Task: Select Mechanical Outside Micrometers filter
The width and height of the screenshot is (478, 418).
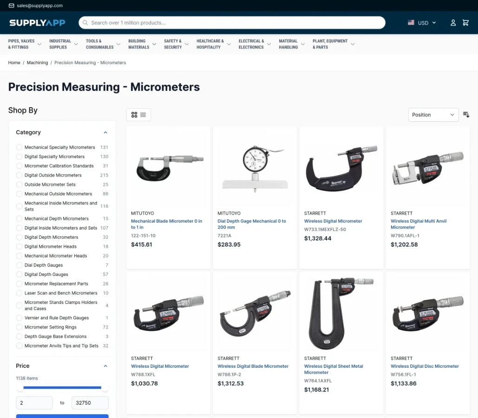Action: 19,194
